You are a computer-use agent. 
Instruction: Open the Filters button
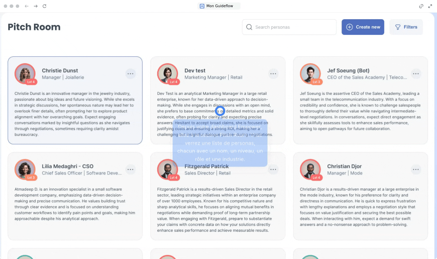[x=406, y=27]
